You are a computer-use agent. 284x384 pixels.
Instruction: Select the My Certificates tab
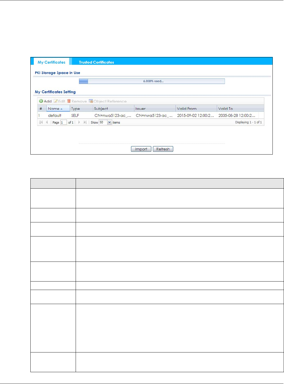click(51, 62)
